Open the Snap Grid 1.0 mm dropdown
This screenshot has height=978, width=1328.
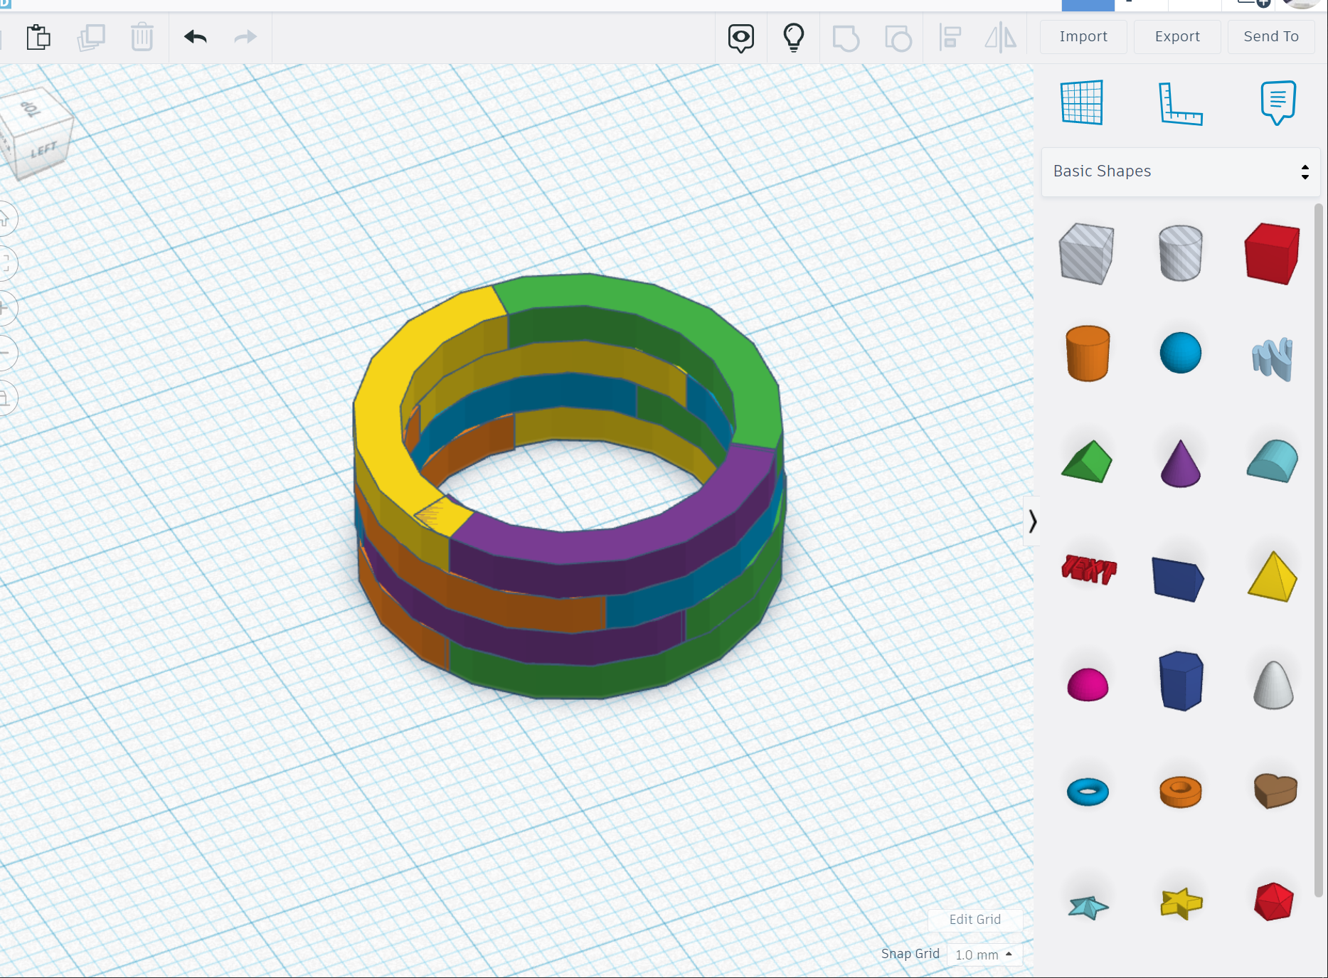pos(984,955)
